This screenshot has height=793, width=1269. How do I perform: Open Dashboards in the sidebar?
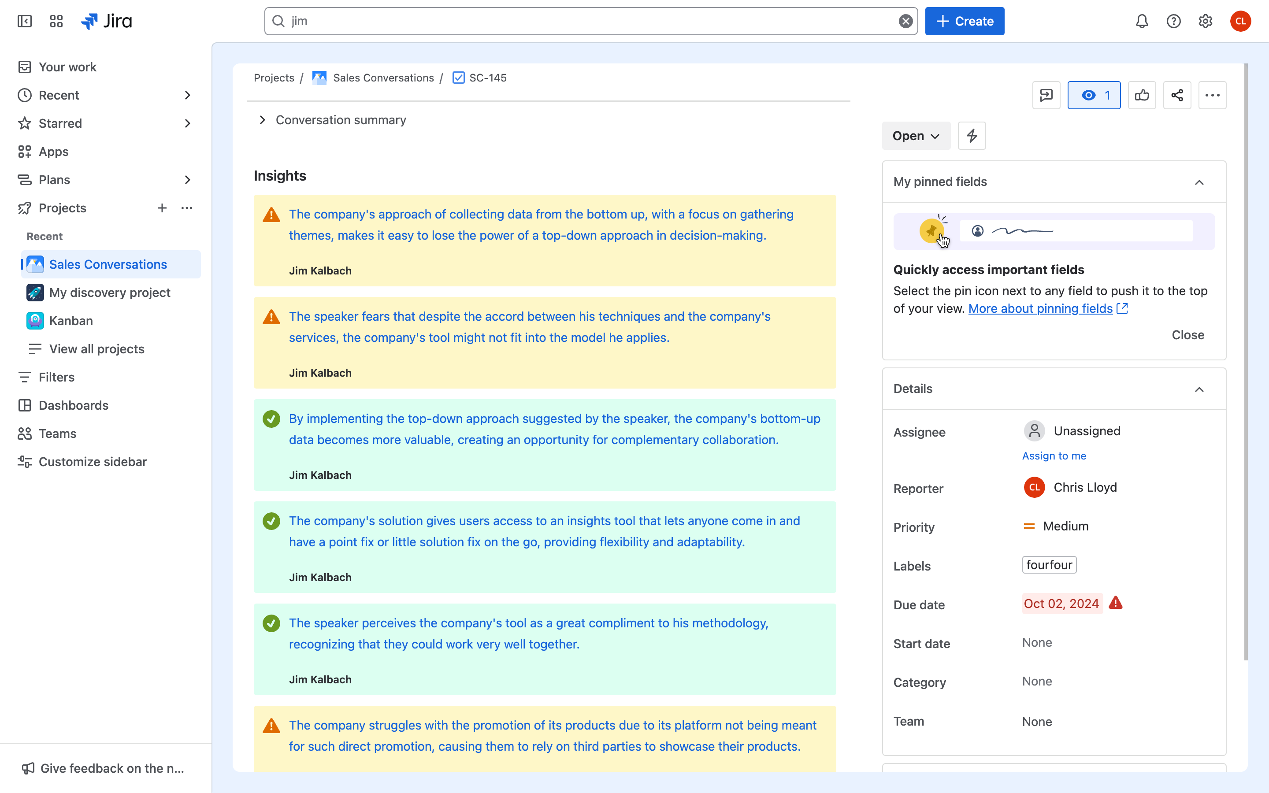tap(74, 405)
